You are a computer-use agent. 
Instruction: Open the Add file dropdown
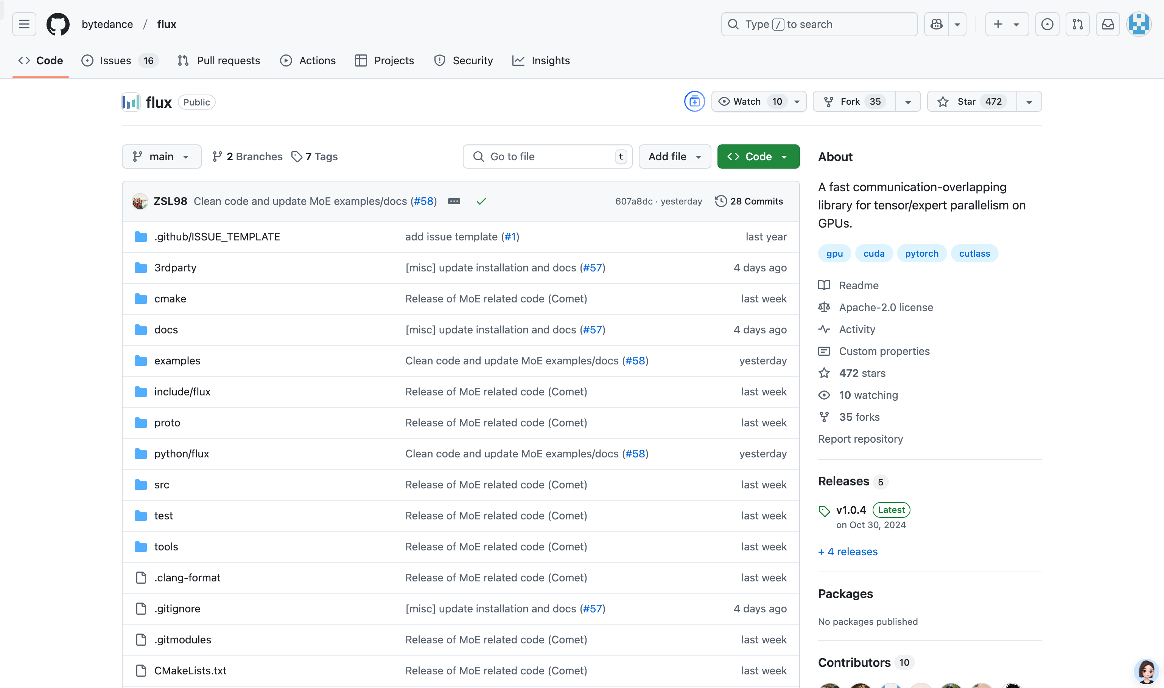[x=675, y=157]
